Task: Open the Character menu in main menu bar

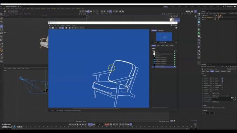Action: point(43,9)
